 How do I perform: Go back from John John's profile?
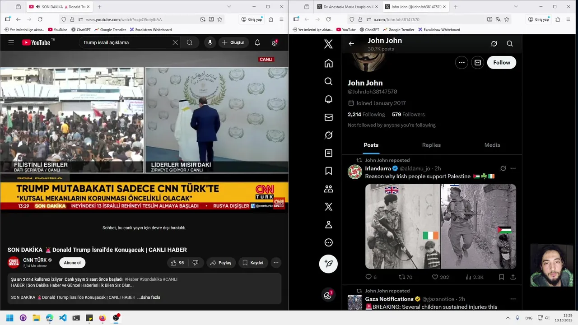click(351, 44)
